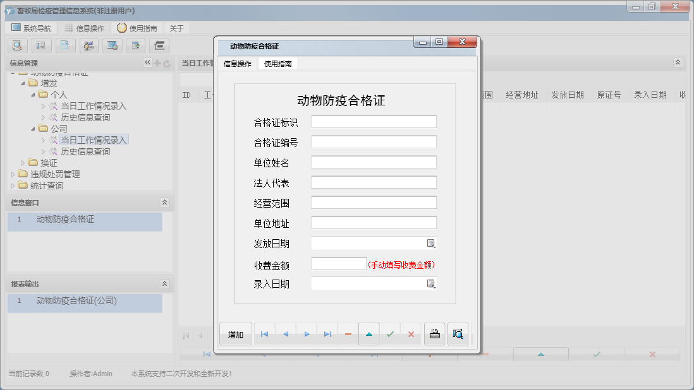
Task: Click the personnel icon on the main toolbar
Action: [x=88, y=45]
